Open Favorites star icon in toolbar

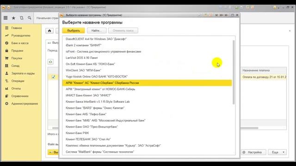pos(13,18)
